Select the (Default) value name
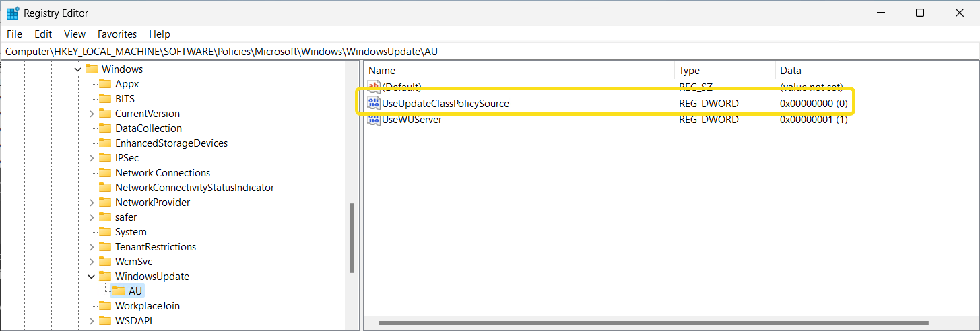The height and width of the screenshot is (331, 980). 401,87
